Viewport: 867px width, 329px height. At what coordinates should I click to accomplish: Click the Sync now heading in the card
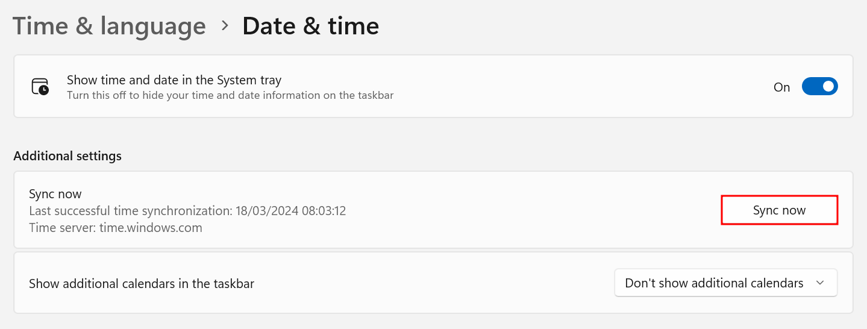pos(55,194)
